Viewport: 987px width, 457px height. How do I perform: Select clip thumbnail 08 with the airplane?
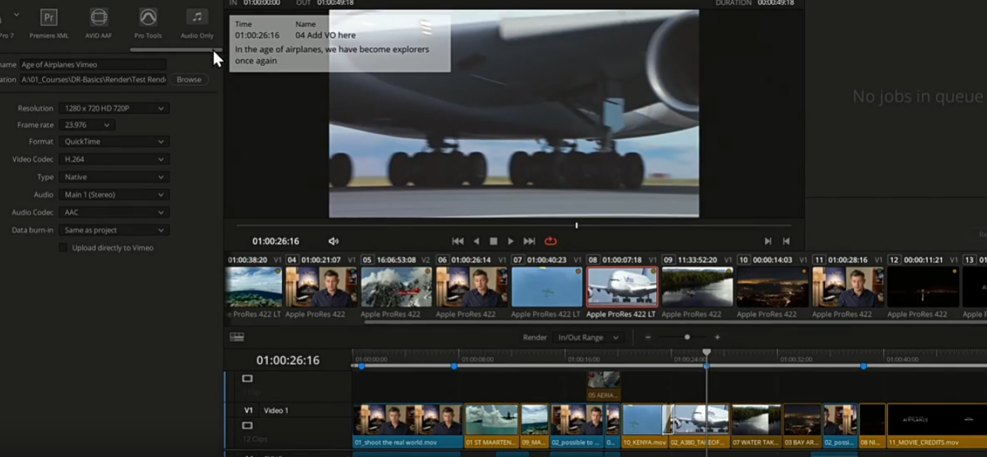tap(622, 287)
